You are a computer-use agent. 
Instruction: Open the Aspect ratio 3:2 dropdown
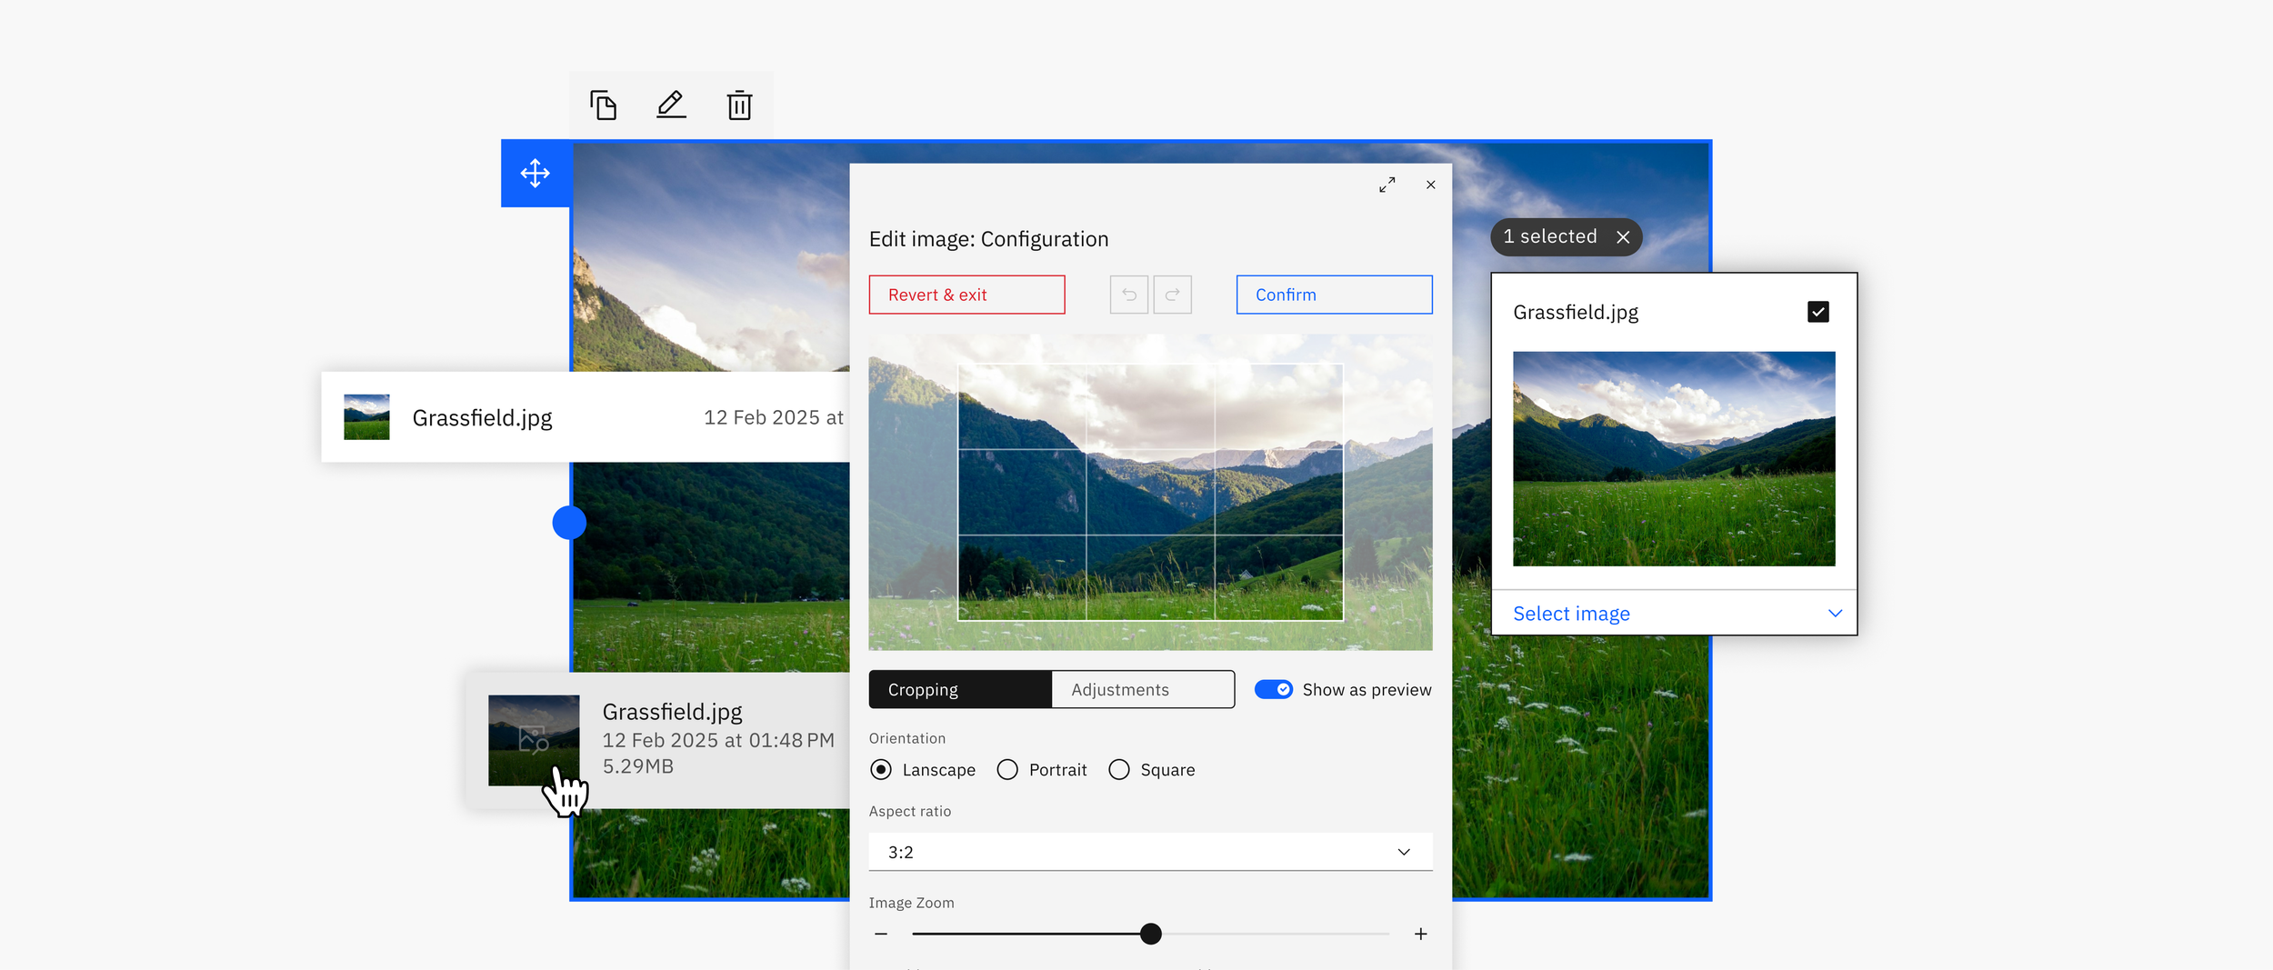(1150, 852)
